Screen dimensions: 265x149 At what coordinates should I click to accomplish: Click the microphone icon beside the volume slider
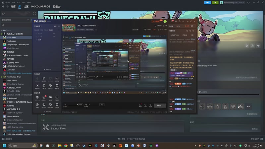click(65, 105)
